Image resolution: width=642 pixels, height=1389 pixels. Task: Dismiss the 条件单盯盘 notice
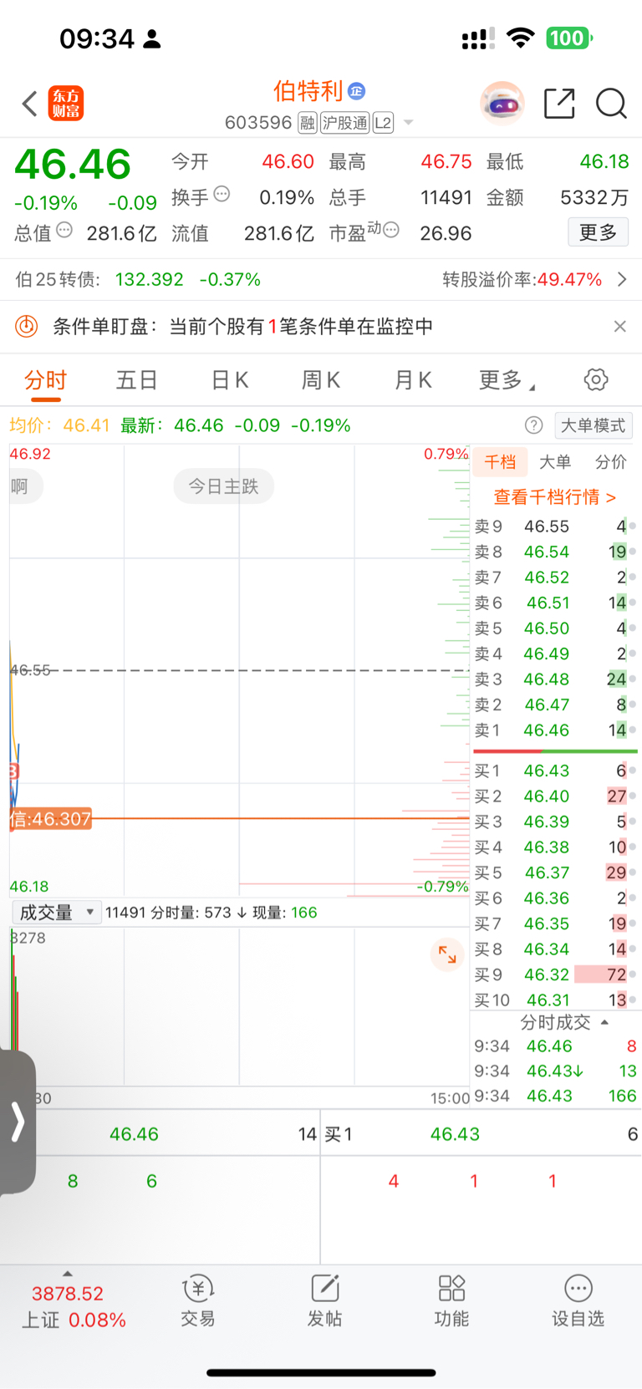tap(619, 326)
